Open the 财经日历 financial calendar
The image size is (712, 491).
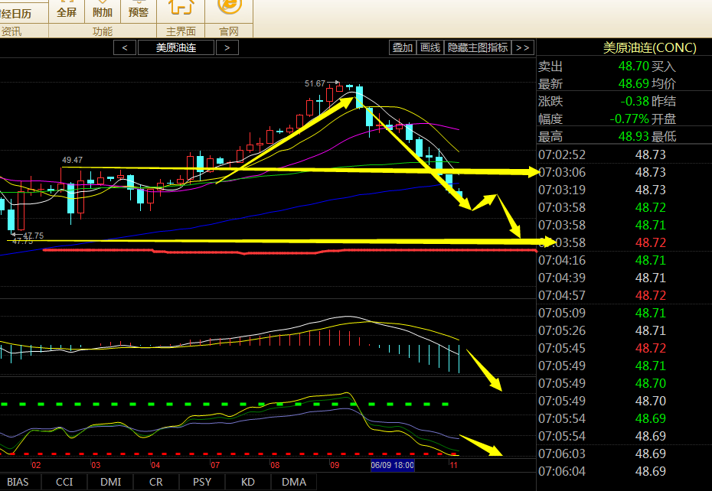click(17, 13)
